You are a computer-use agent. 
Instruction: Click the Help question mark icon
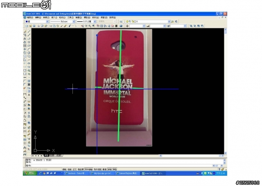tap(121, 26)
